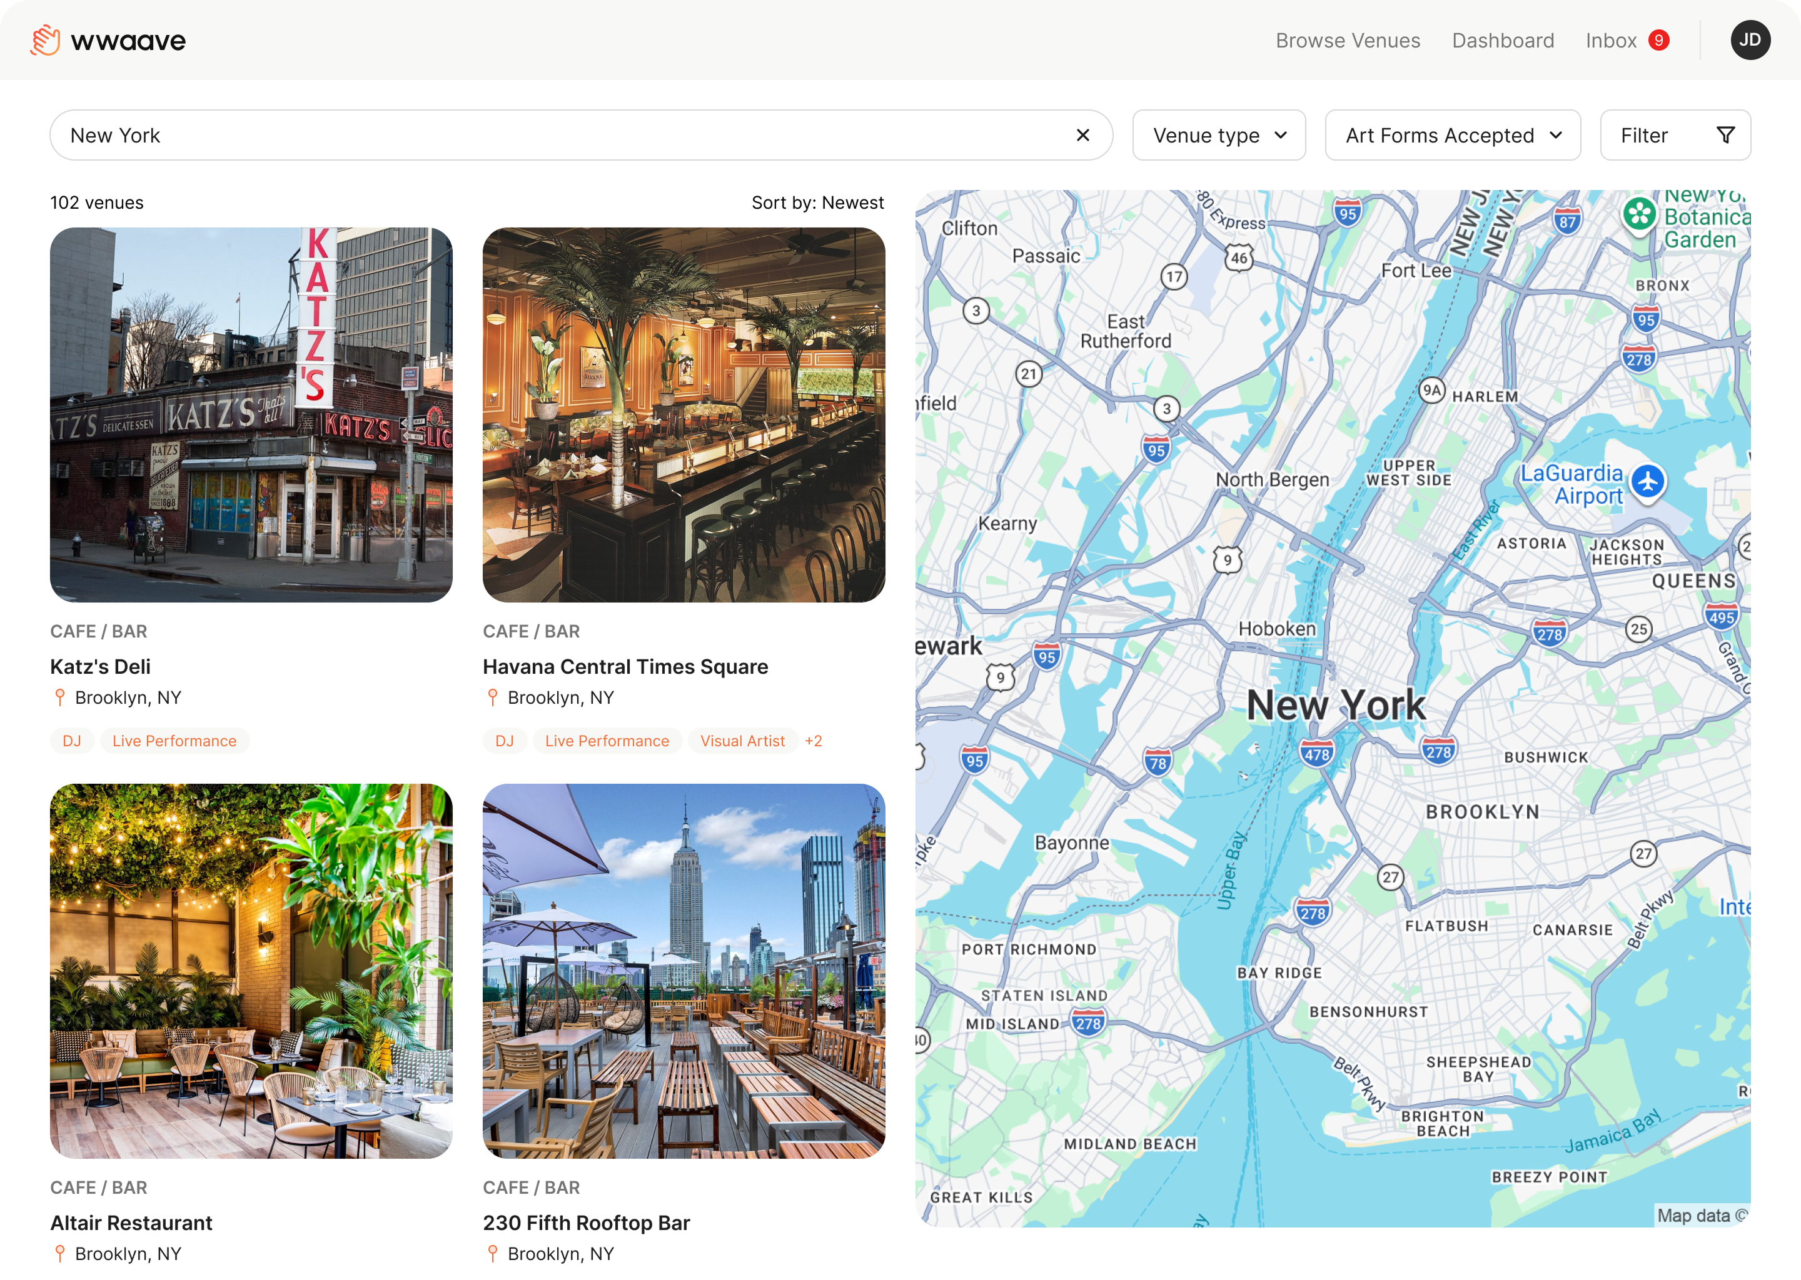Click 'CAFE / BAR' above Katz's Deli
The height and width of the screenshot is (1280, 1801).
pyautogui.click(x=99, y=631)
